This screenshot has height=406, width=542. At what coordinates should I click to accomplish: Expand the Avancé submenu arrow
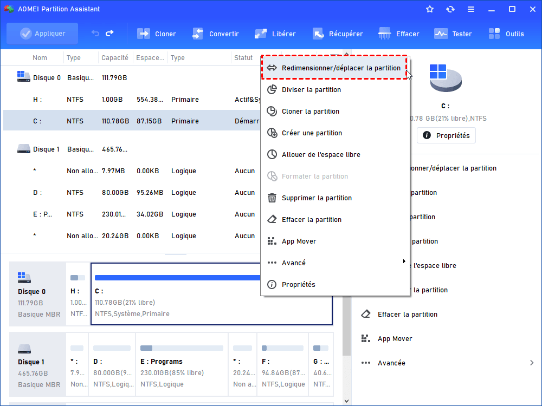click(404, 261)
